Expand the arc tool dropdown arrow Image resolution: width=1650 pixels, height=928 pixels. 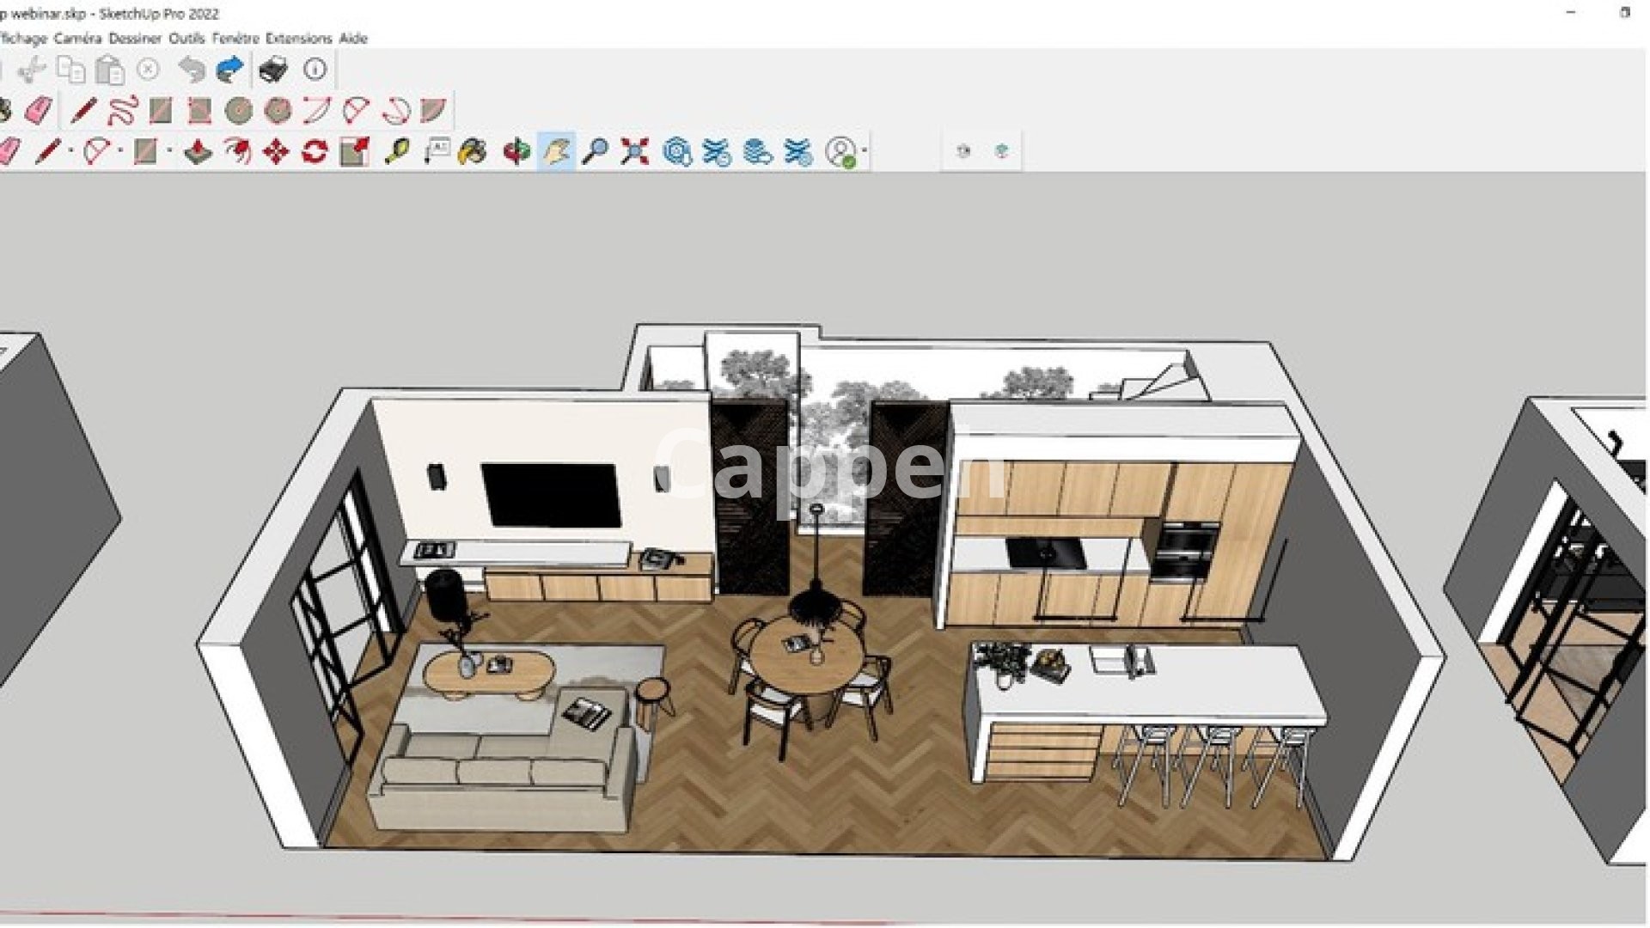(119, 151)
